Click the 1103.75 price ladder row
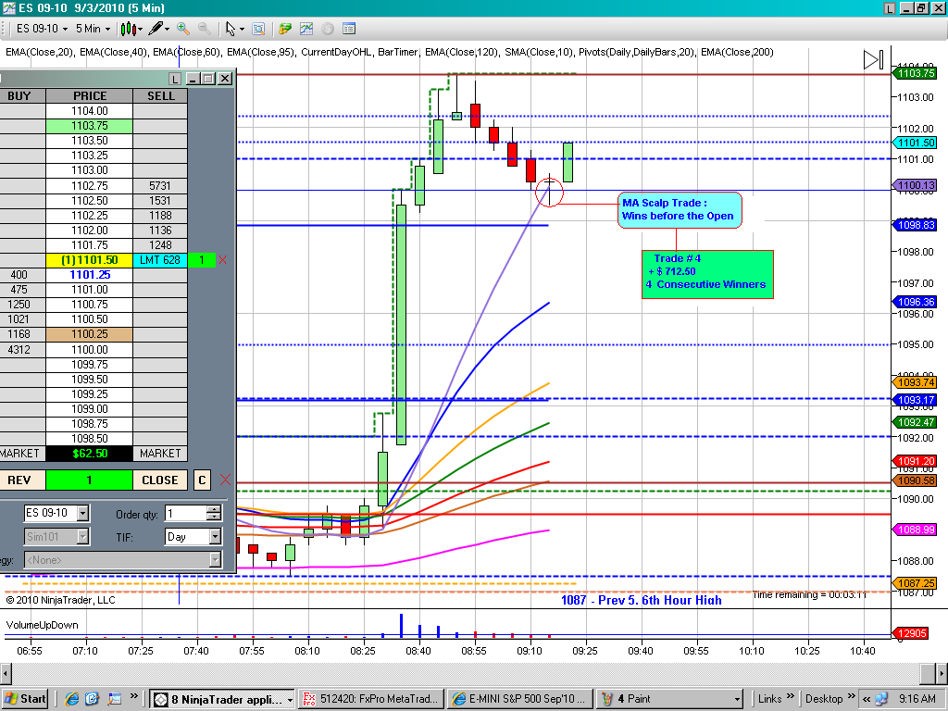Image resolution: width=948 pixels, height=711 pixels. pos(90,126)
